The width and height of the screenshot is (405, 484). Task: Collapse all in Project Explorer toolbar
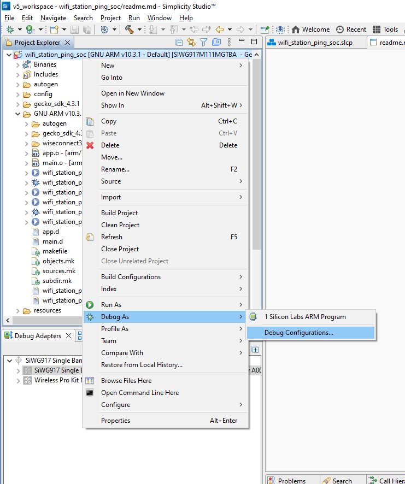click(179, 42)
